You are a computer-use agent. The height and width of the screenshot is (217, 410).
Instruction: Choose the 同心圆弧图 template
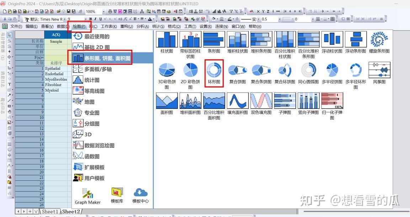308,73
